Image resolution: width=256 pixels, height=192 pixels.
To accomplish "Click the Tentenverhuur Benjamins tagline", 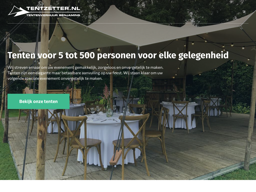I will [53, 15].
